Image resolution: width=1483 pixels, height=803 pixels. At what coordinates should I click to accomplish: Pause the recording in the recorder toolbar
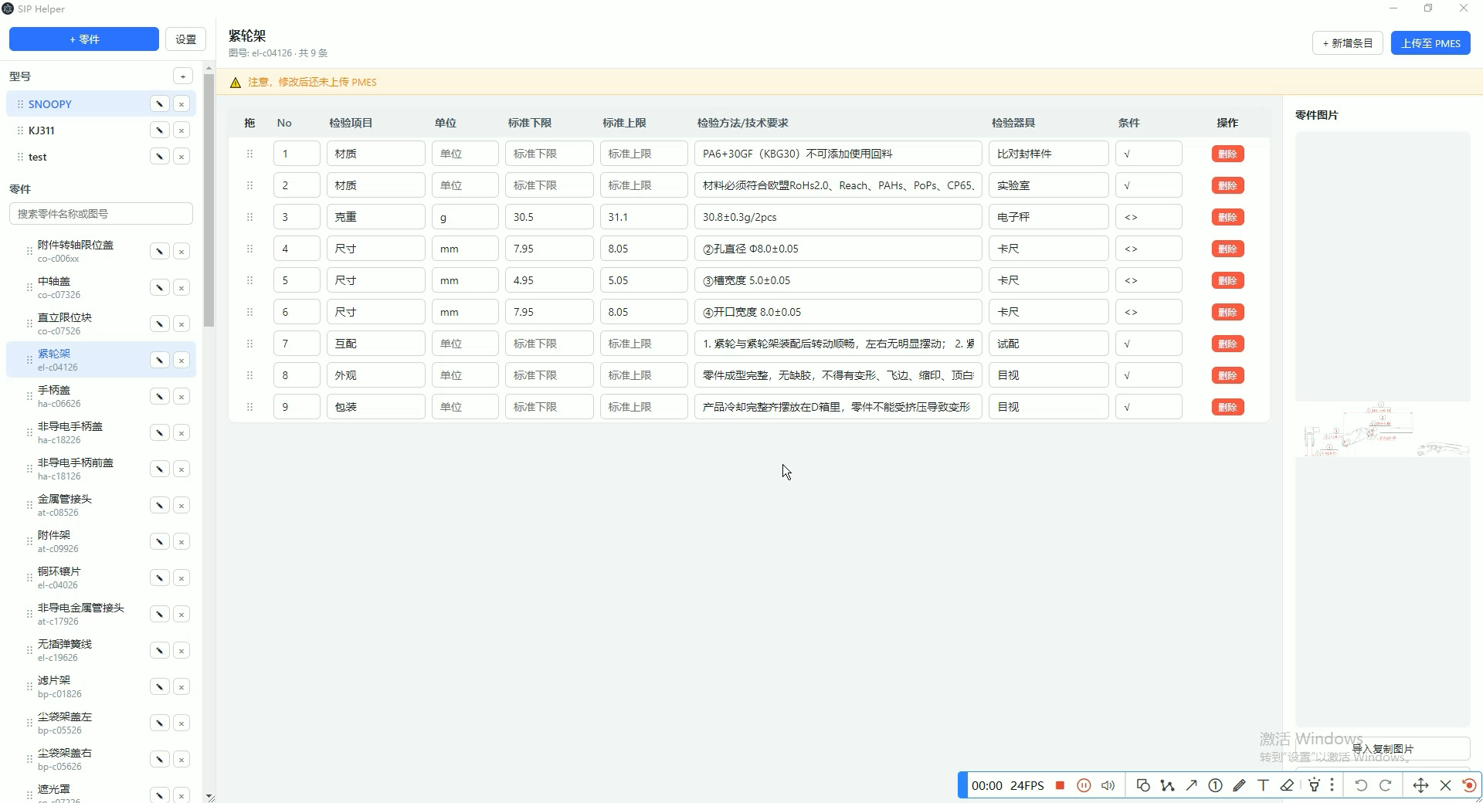coord(1084,785)
